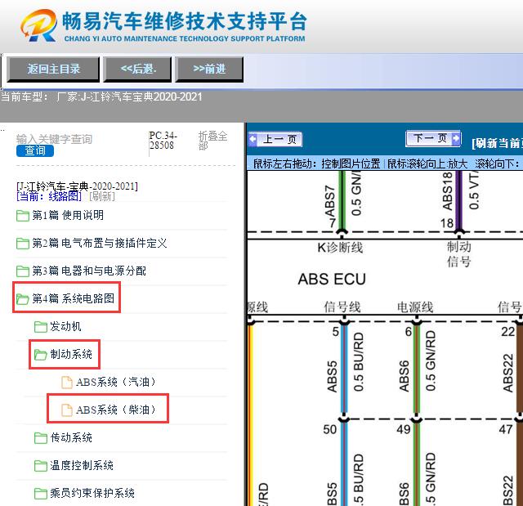
Task: Click the folder icon next to 发动机
Action: pos(41,326)
